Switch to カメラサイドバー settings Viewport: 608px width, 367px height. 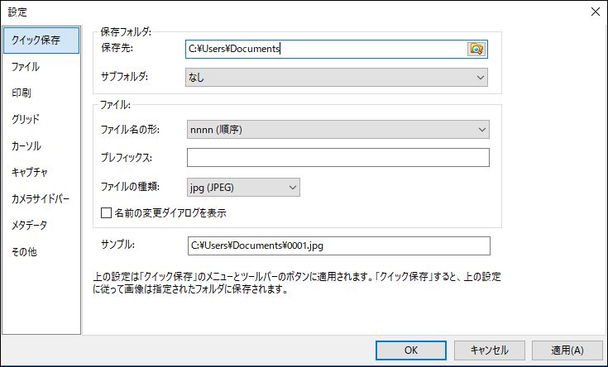pos(41,199)
